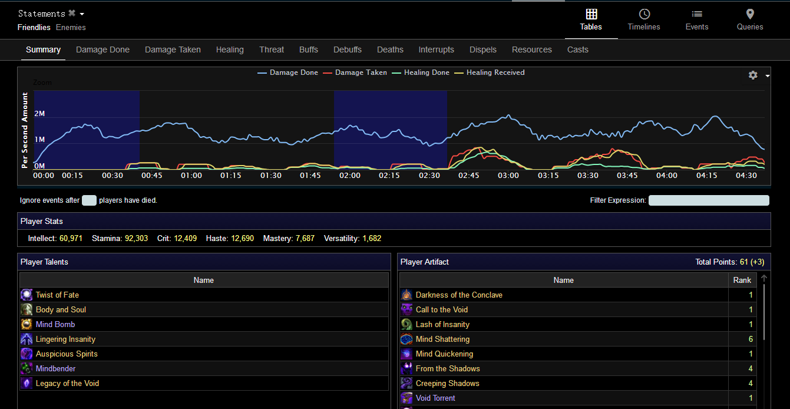Focus the Filter Expression input field
790x409 pixels.
pyautogui.click(x=709, y=200)
